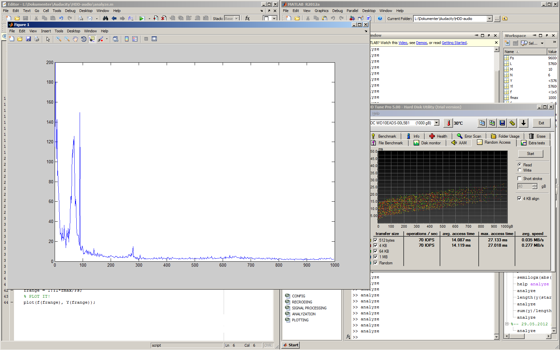The image size is (560, 350).
Task: Click HD Tune save floppy disk icon
Action: (x=502, y=123)
